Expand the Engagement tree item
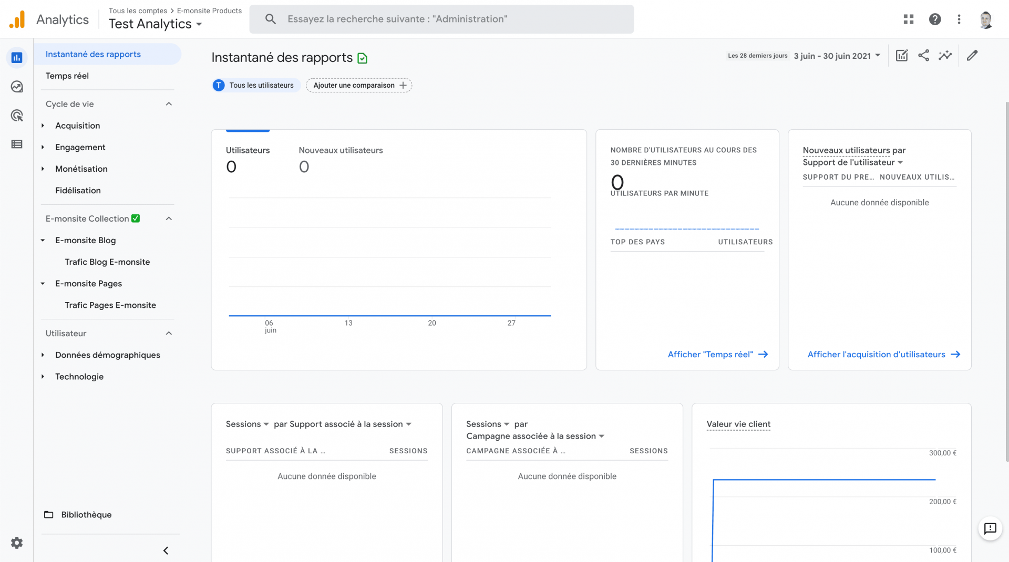Screen dimensions: 1009x562 click(43, 147)
